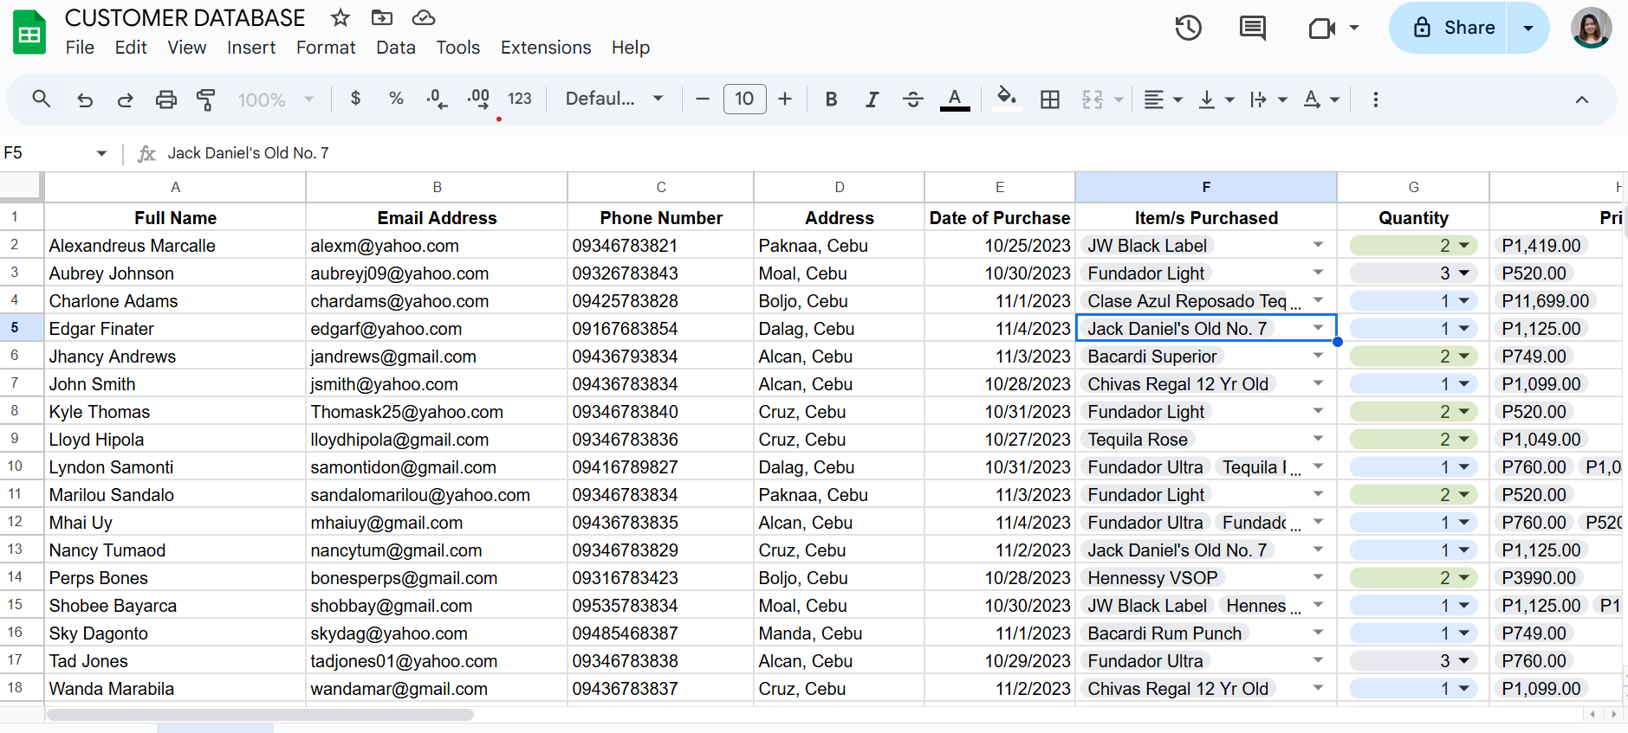
Task: Open the Google Sheets home icon
Action: point(29,33)
